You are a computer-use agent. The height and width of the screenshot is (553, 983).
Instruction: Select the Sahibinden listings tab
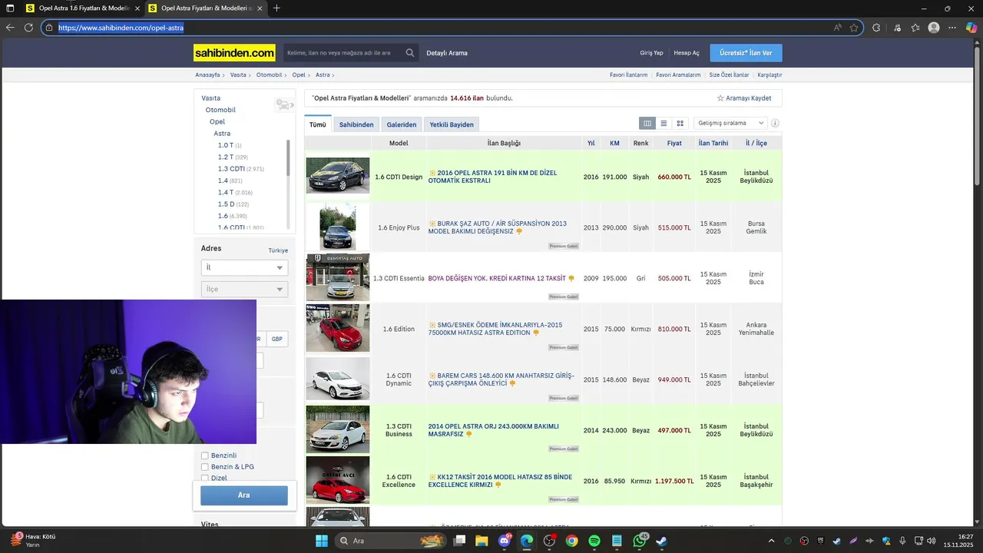click(356, 124)
